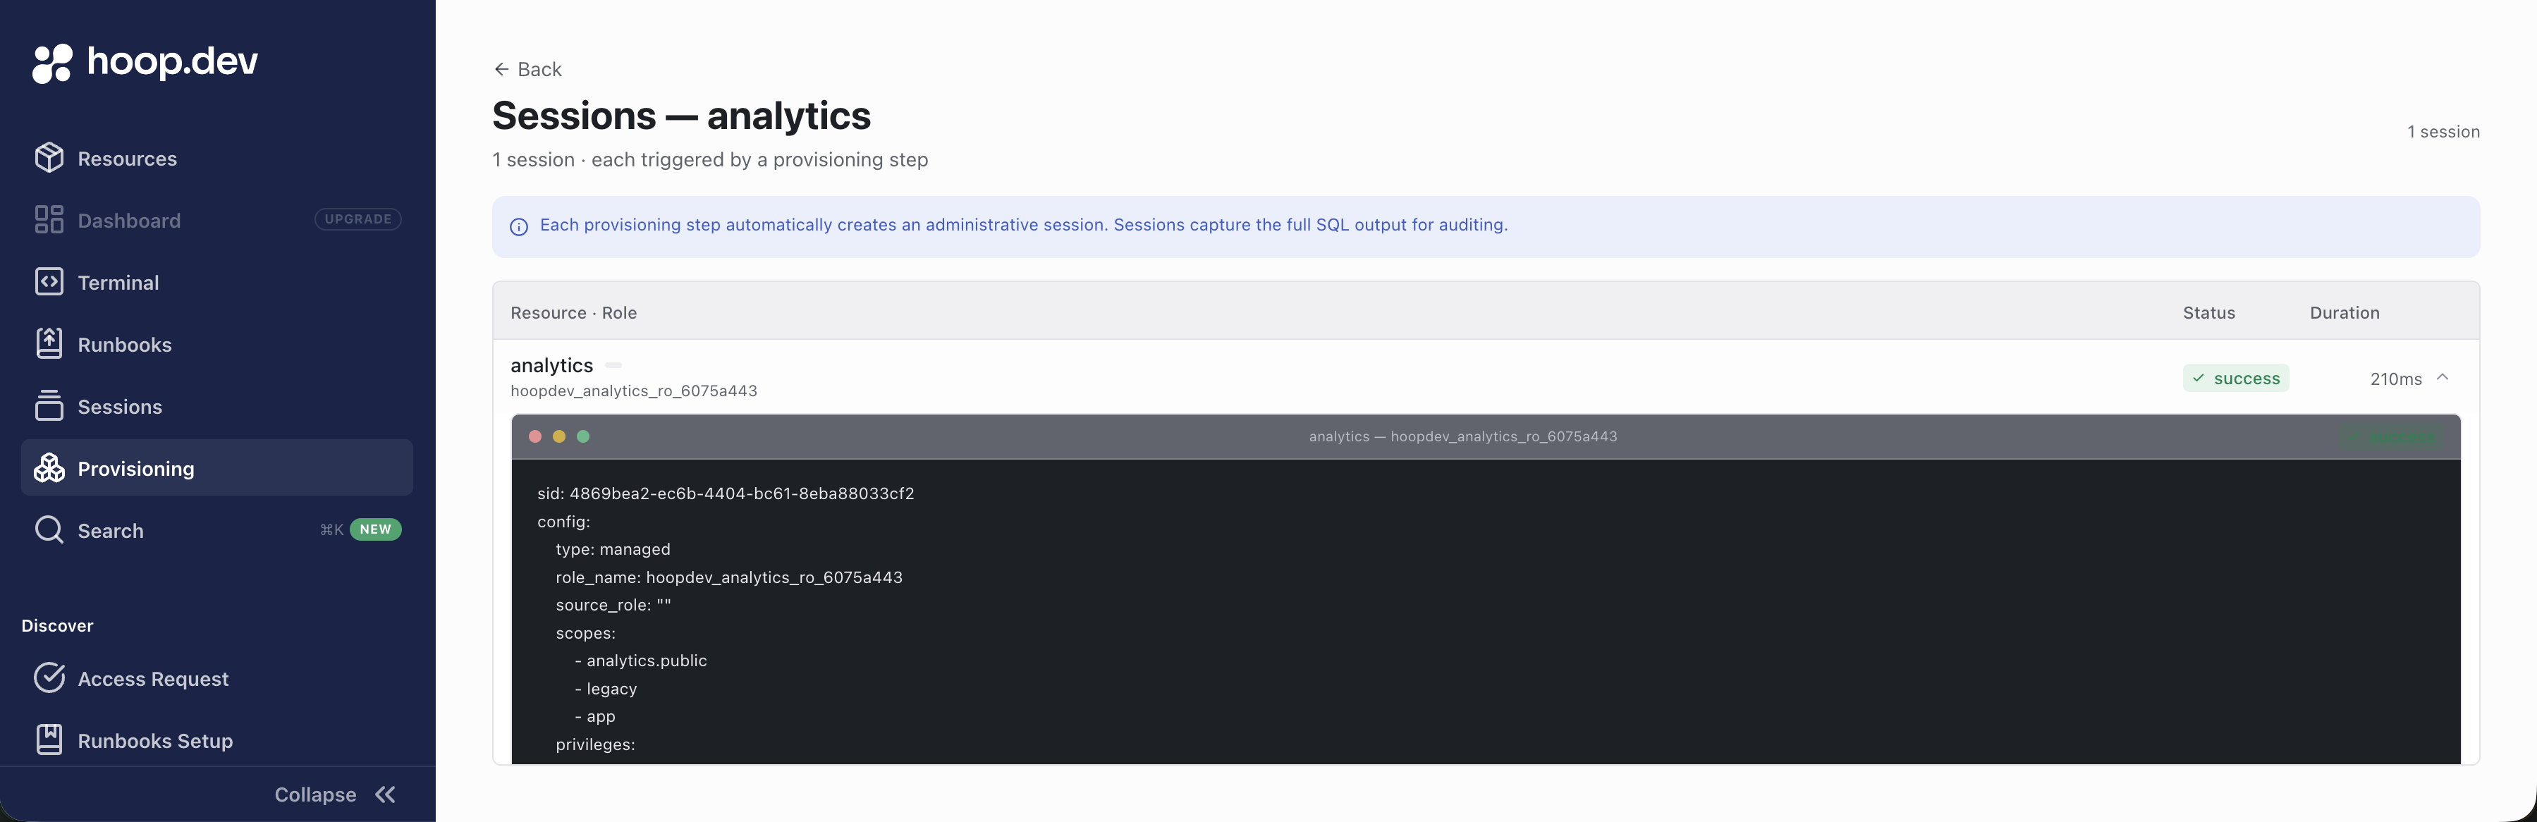Screen dimensions: 2537x822
Task: Click the 'privileges:' line
Action: point(595,744)
